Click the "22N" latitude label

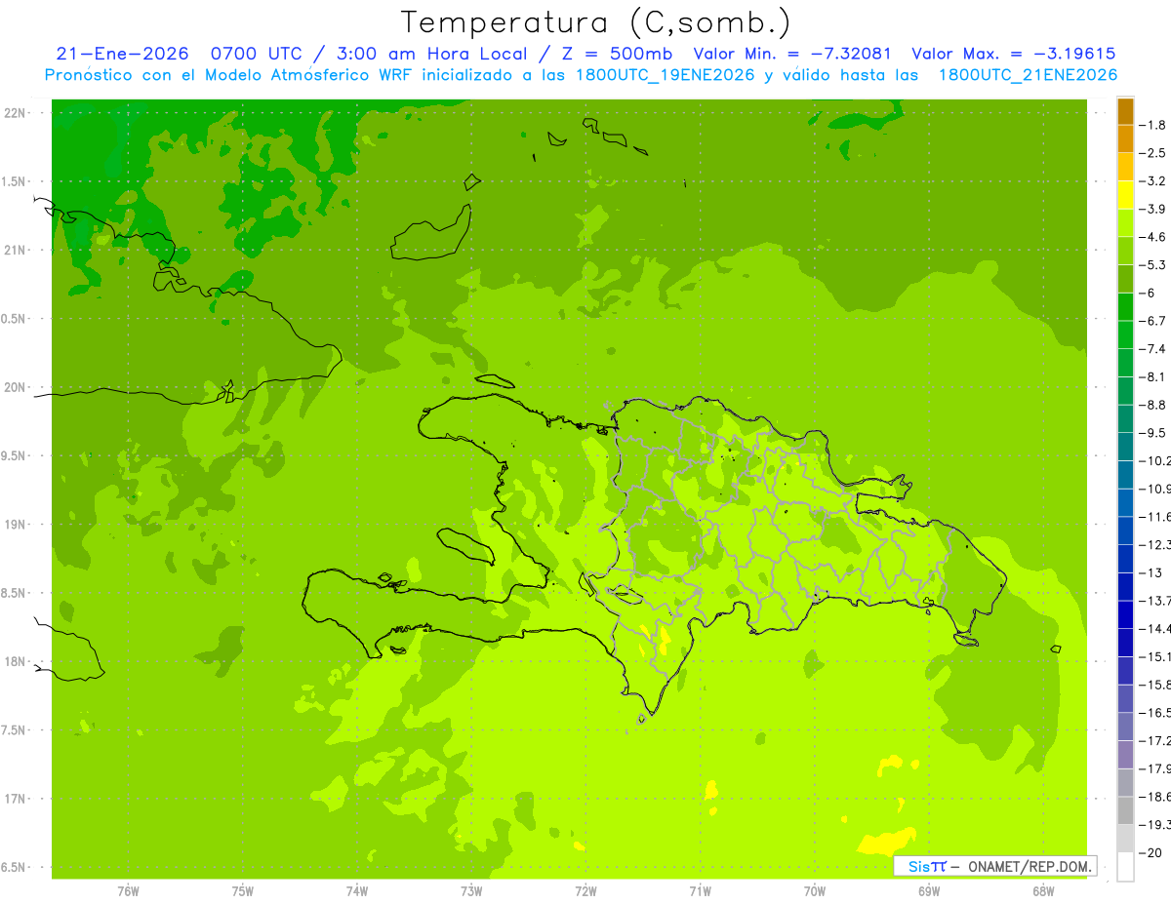[x=17, y=113]
